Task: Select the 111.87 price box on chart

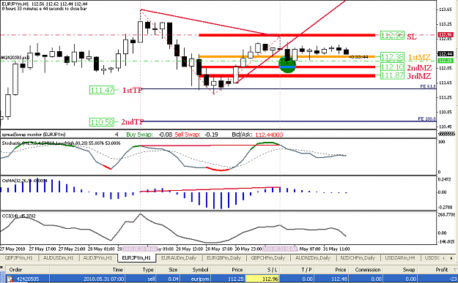Action: (393, 75)
